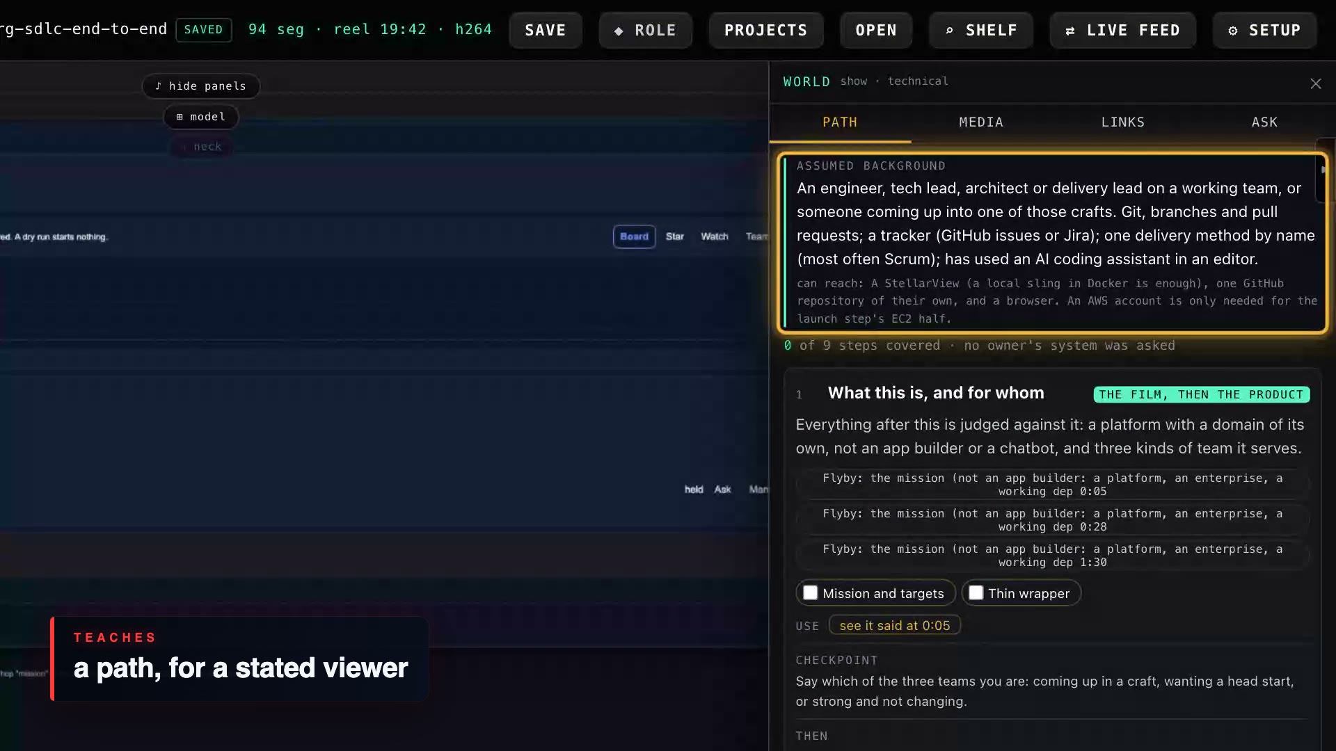Check the Mission and targets checkbox
1336x751 pixels.
[x=810, y=592]
